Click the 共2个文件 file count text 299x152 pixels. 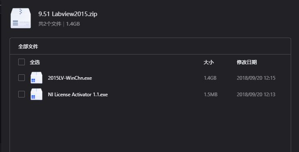tap(50, 24)
